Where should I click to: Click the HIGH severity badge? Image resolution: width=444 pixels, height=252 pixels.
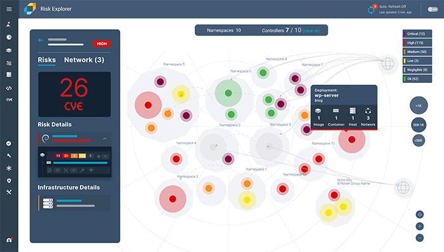[x=101, y=44]
